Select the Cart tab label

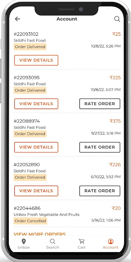pyautogui.click(x=82, y=247)
